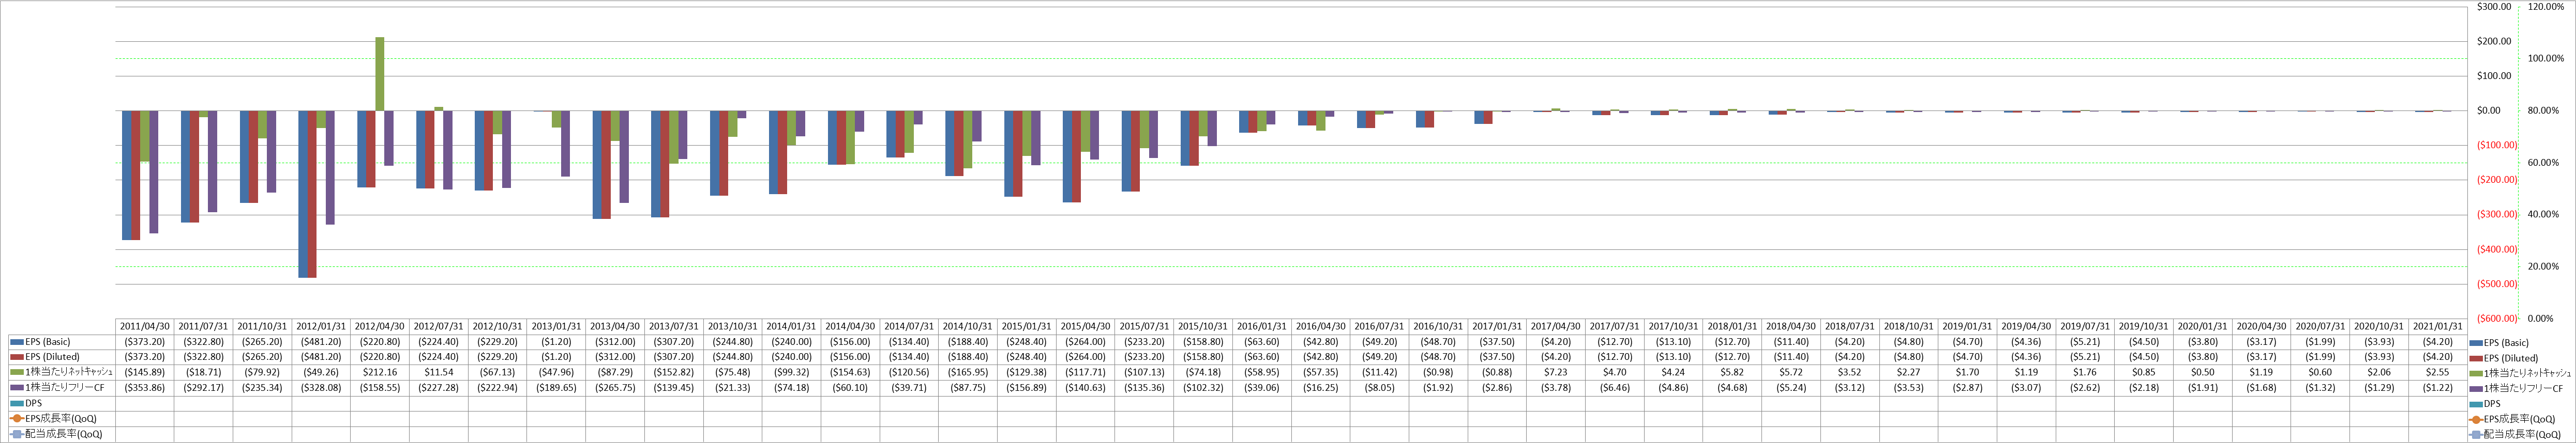The width and height of the screenshot is (2576, 443).
Task: Click the ($481.20) value in the EPS (Basic) row
Action: pyautogui.click(x=321, y=341)
